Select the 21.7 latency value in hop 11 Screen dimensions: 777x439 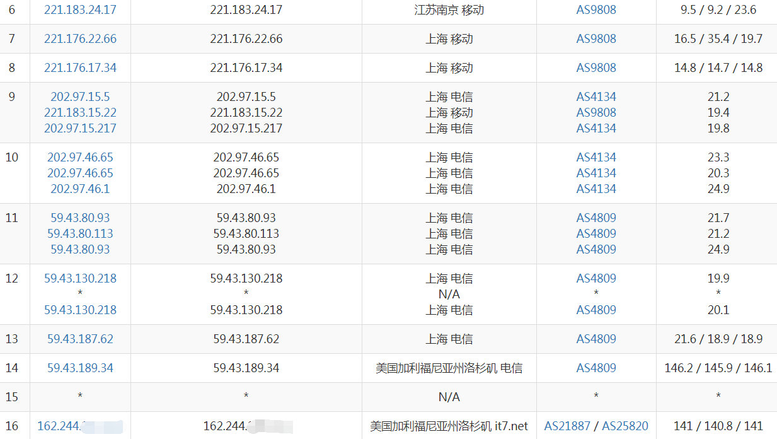[718, 218]
